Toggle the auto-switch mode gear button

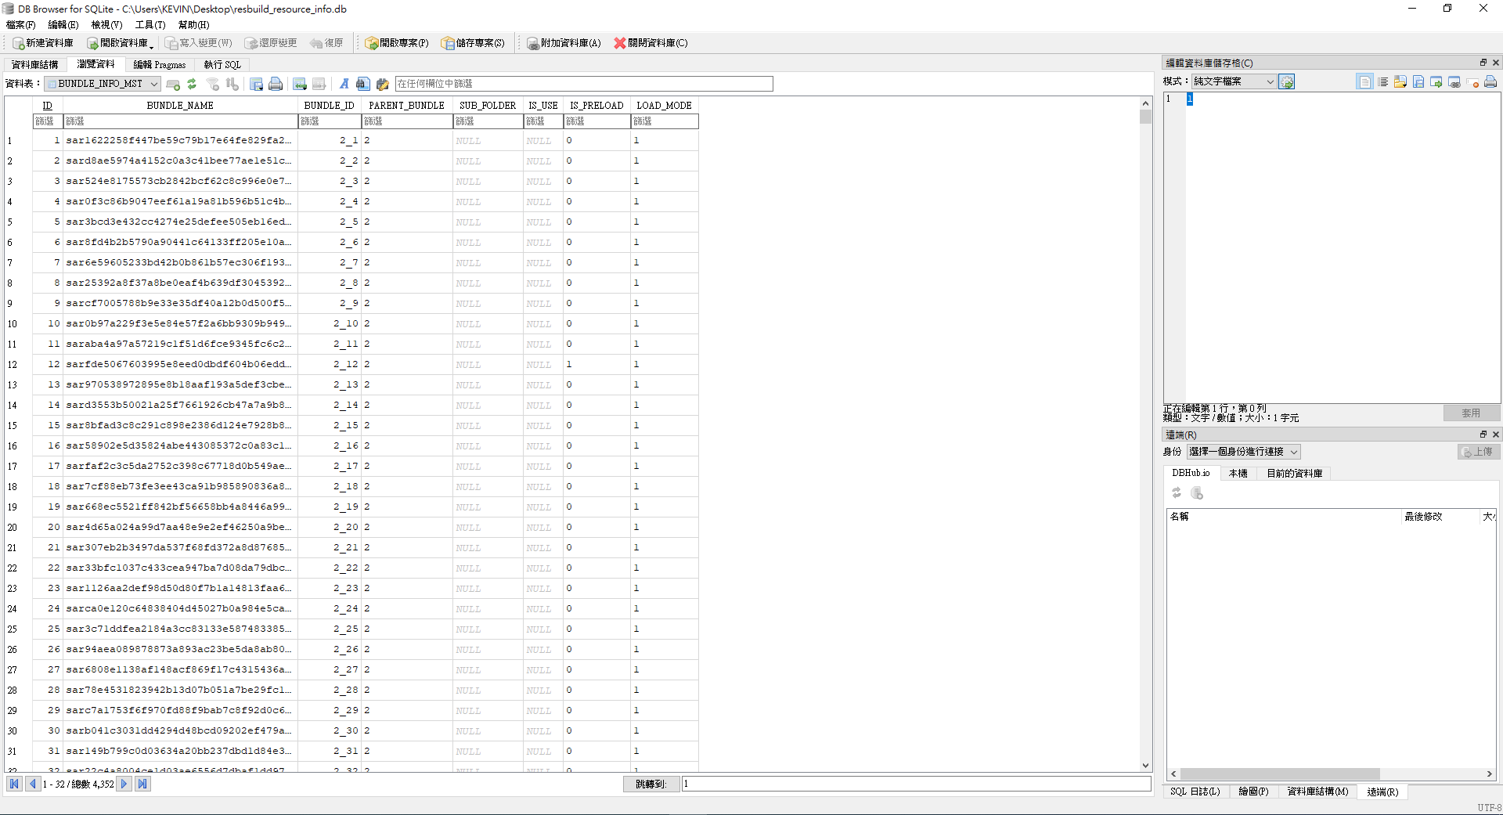point(1287,81)
